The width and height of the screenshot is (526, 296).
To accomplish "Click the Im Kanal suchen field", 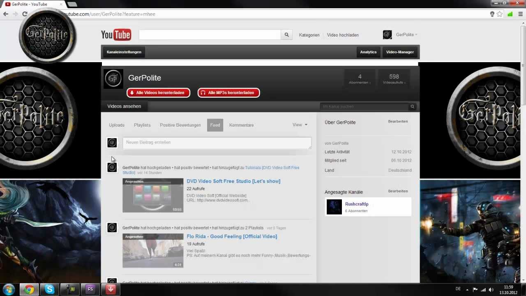I will 364,106.
